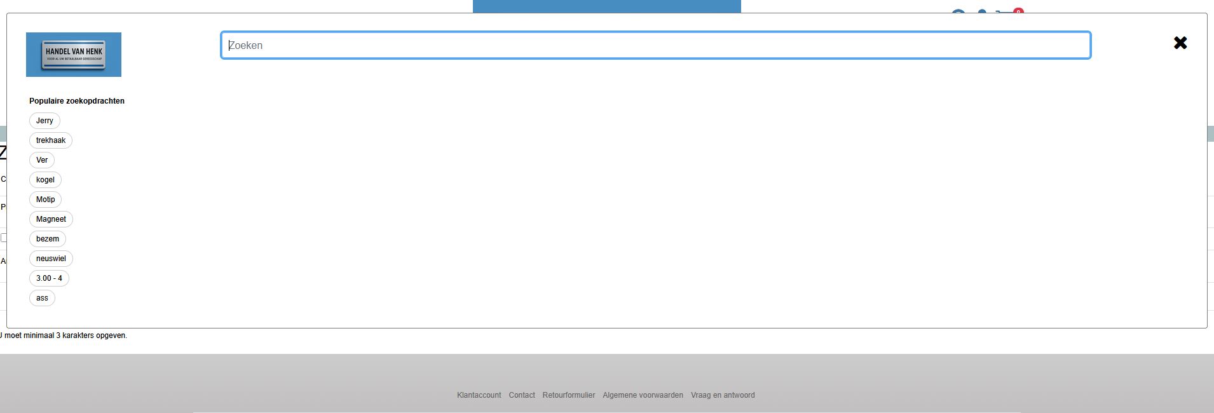Click the 'Motip' search chip
The image size is (1214, 413).
pos(45,200)
